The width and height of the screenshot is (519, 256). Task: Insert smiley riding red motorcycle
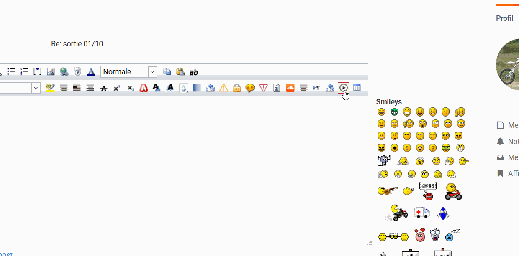point(453,191)
